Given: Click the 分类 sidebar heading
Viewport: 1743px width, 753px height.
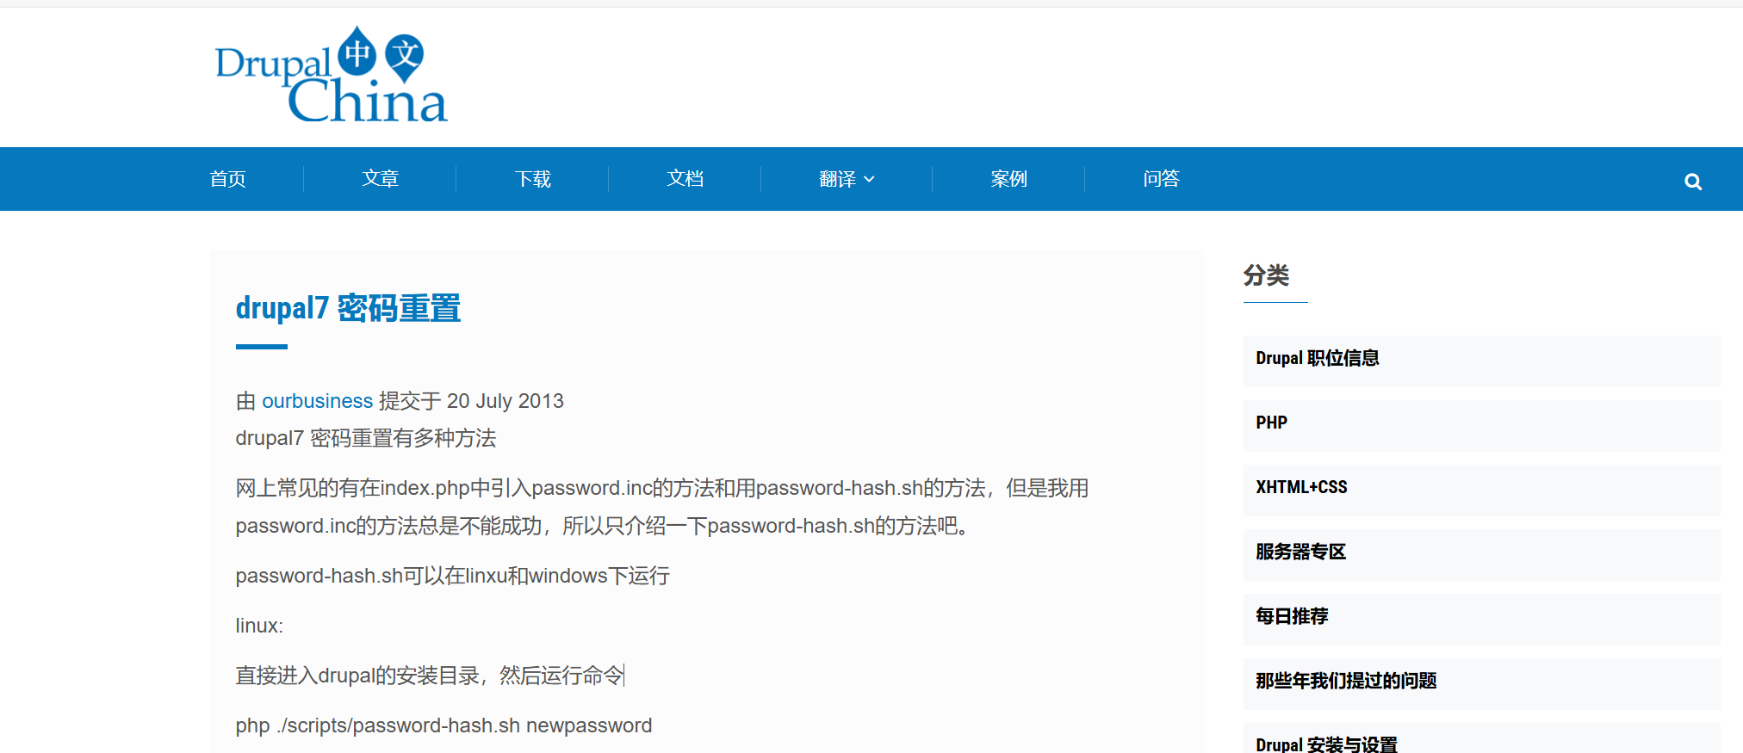Looking at the screenshot, I should (x=1266, y=275).
